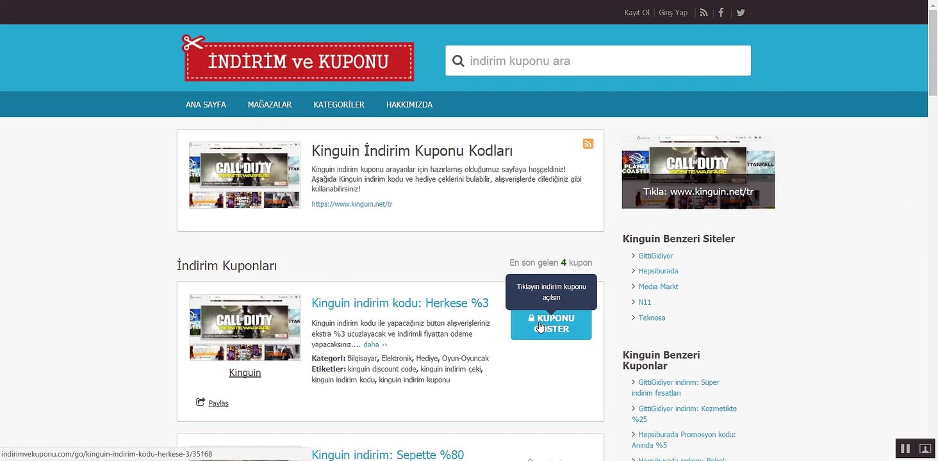Image resolution: width=938 pixels, height=461 pixels.
Task: Click the picture icon next to pause
Action: click(925, 448)
